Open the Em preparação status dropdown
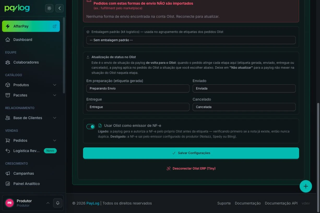 (x=138, y=89)
